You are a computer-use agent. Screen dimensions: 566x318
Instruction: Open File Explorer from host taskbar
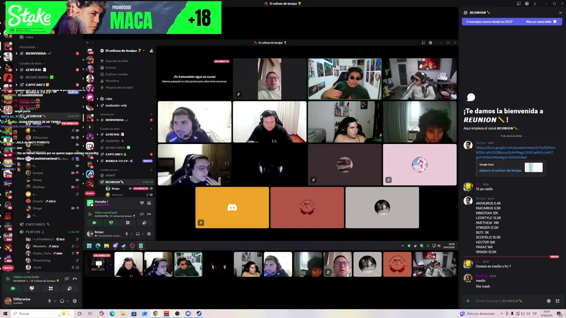point(123,314)
